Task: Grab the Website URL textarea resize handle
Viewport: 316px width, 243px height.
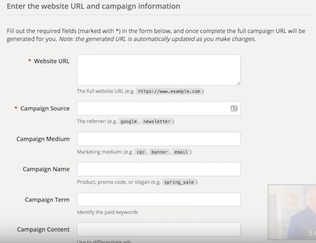Action: (x=238, y=83)
